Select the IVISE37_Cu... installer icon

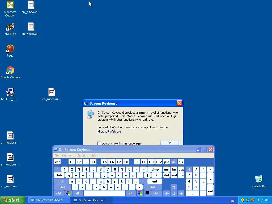point(10,94)
